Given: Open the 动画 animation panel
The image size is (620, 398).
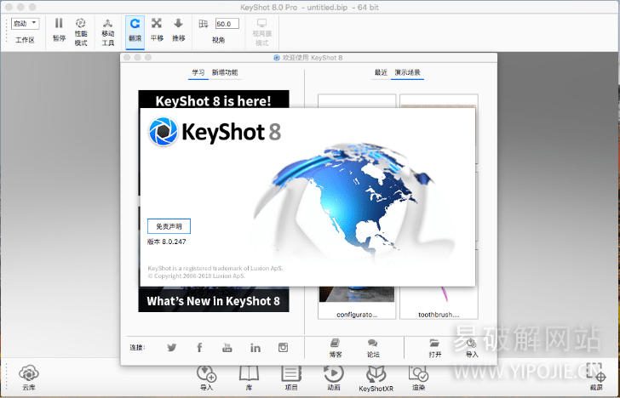Looking at the screenshot, I should [x=334, y=378].
